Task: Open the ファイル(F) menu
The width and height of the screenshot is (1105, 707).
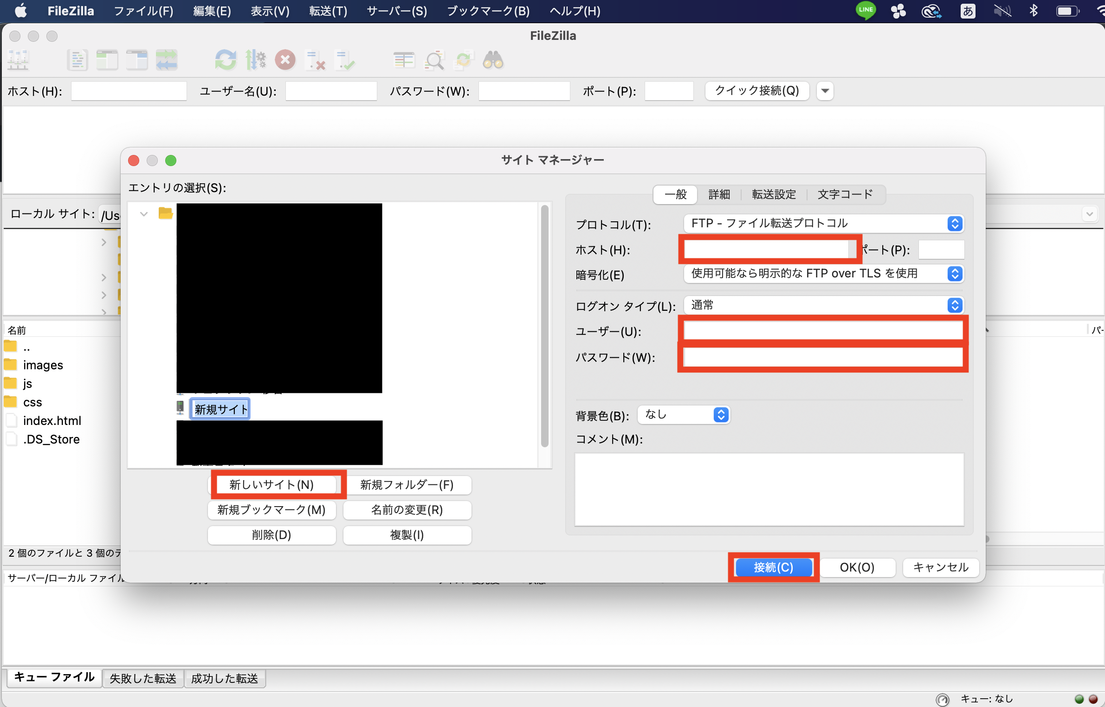Action: (143, 11)
